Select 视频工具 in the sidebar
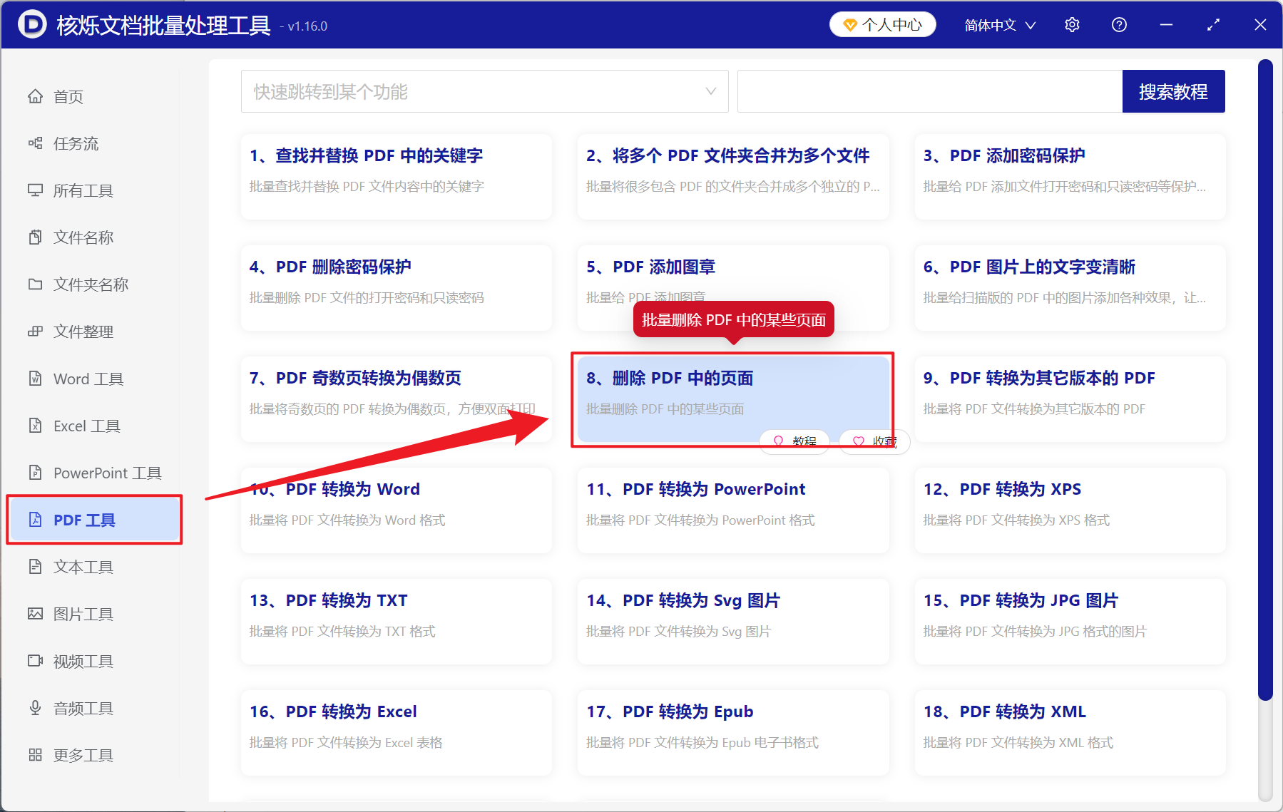Image resolution: width=1283 pixels, height=812 pixels. pos(83,661)
